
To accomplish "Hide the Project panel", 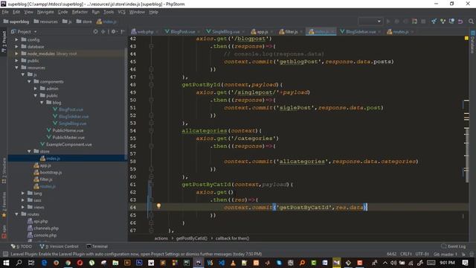I will pyautogui.click(x=123, y=31).
